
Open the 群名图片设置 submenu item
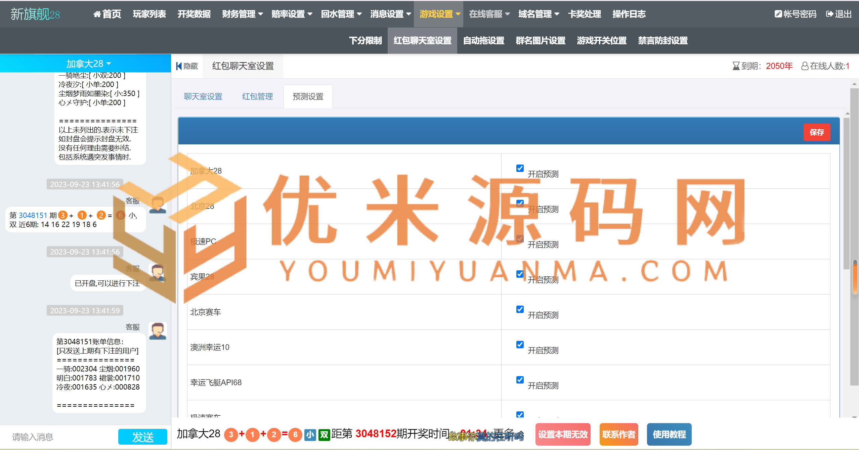coord(541,41)
